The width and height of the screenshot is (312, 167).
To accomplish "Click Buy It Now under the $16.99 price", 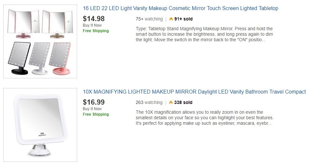I will click(92, 109).
